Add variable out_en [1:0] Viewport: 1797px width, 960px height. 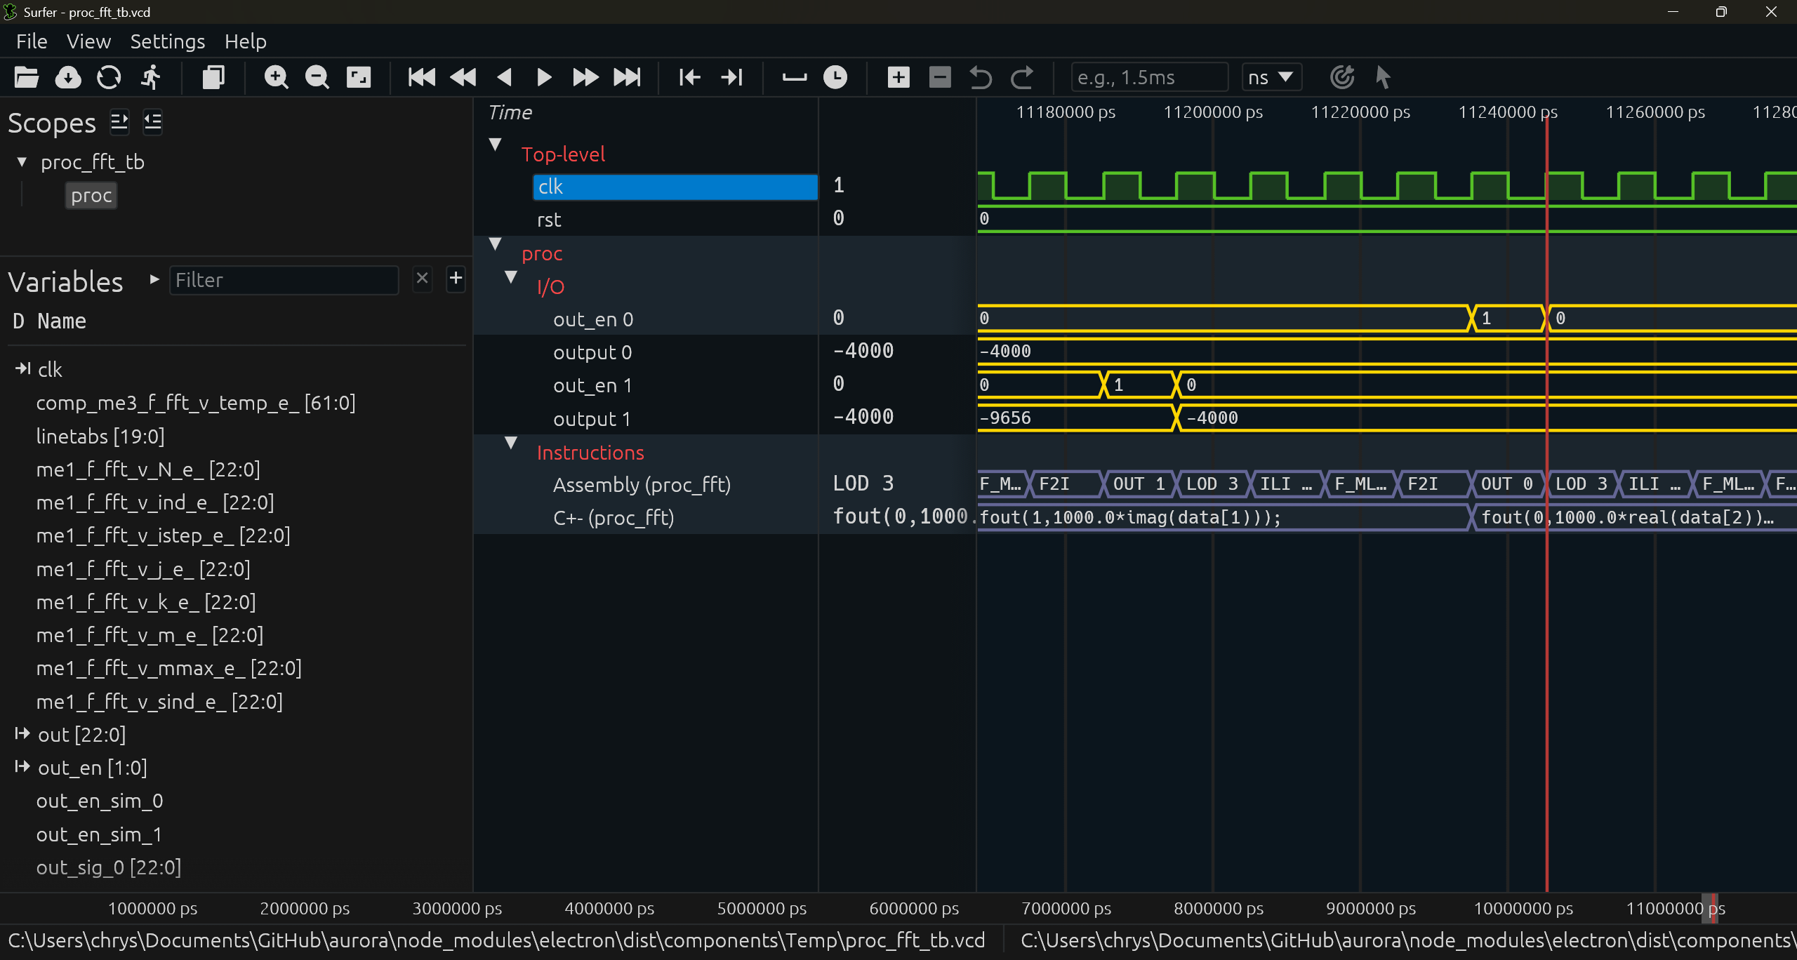(93, 768)
